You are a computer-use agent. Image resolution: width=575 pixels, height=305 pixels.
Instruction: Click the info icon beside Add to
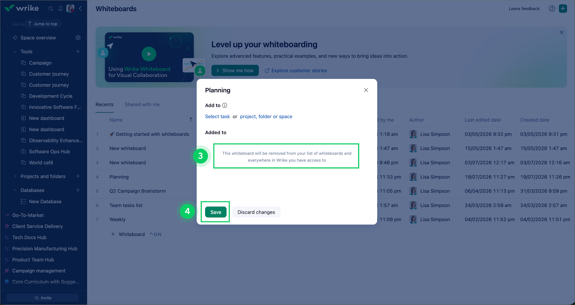coord(225,105)
